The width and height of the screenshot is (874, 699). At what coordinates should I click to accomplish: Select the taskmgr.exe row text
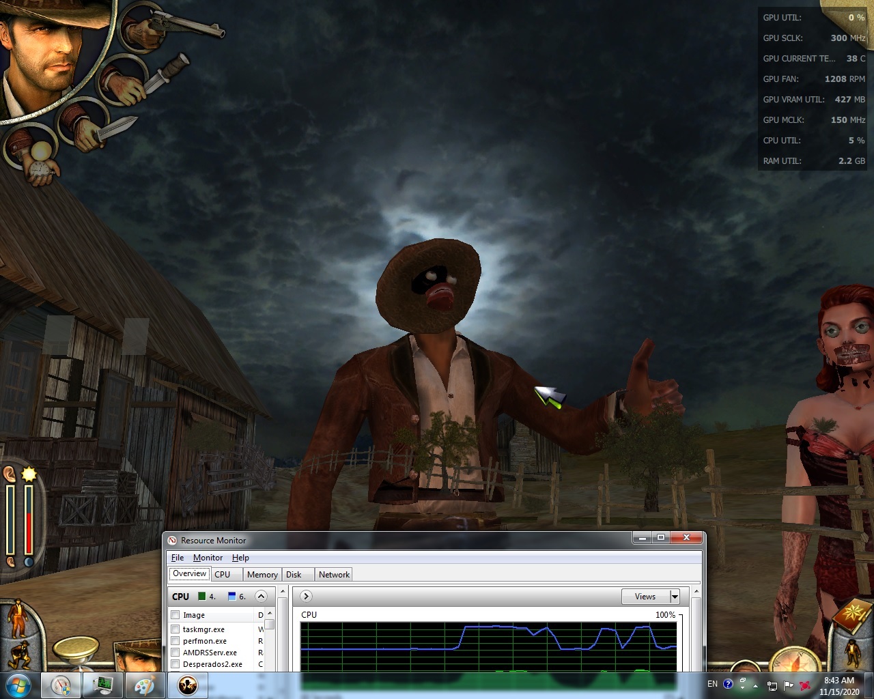[203, 629]
